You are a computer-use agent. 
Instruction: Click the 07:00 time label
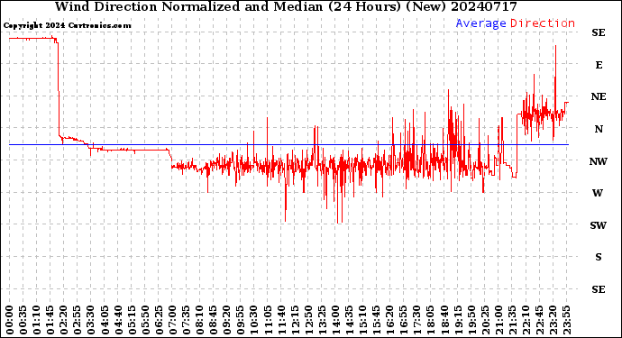(172, 321)
